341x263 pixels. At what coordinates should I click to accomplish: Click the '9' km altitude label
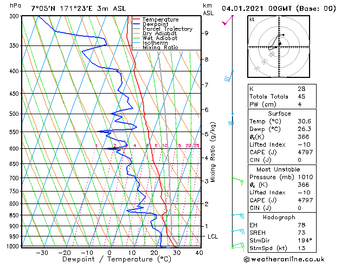(x=206, y=33)
